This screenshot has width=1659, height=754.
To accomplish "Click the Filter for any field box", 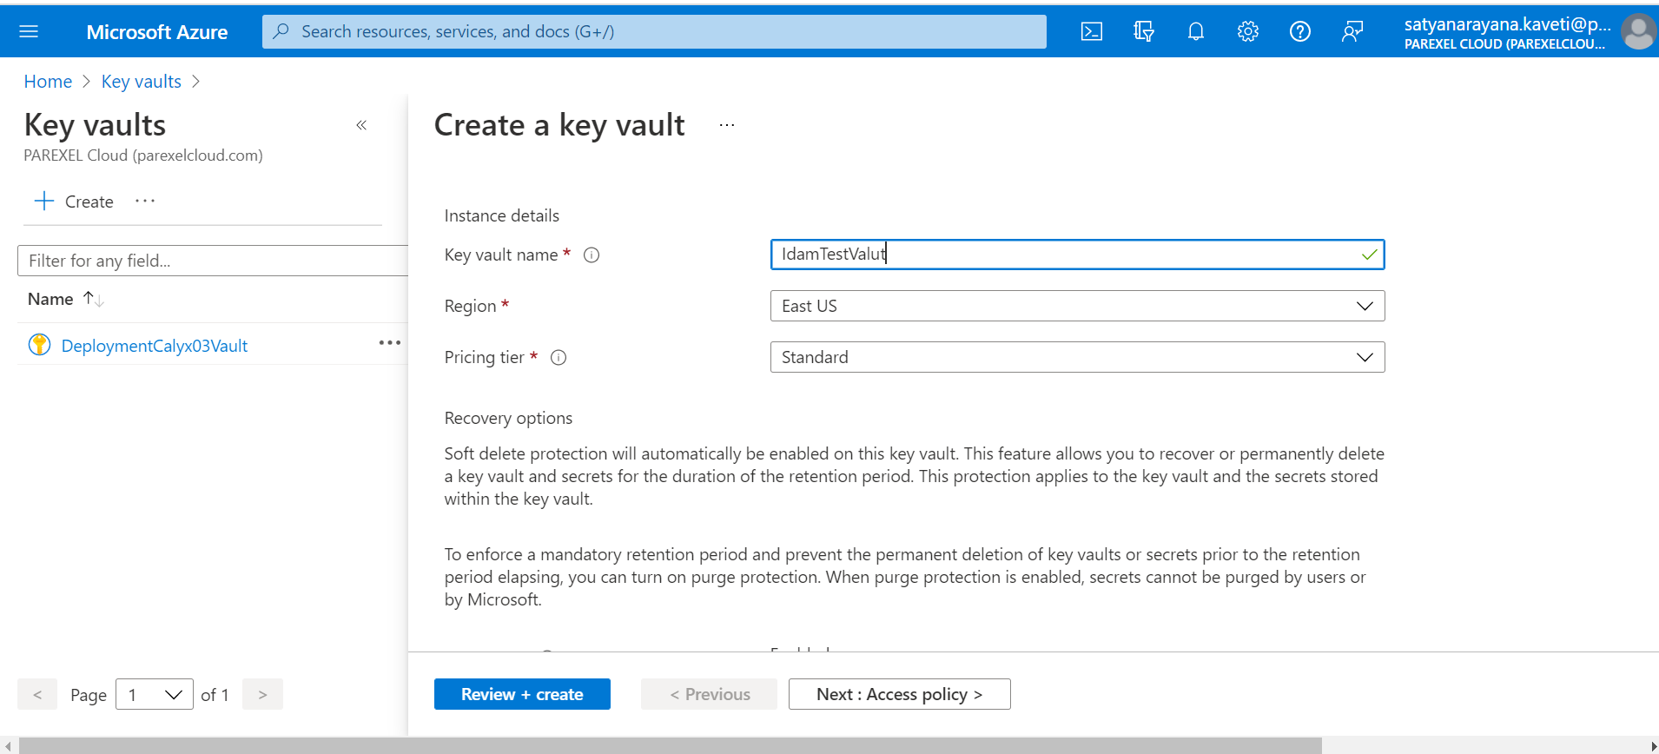I will (x=212, y=261).
